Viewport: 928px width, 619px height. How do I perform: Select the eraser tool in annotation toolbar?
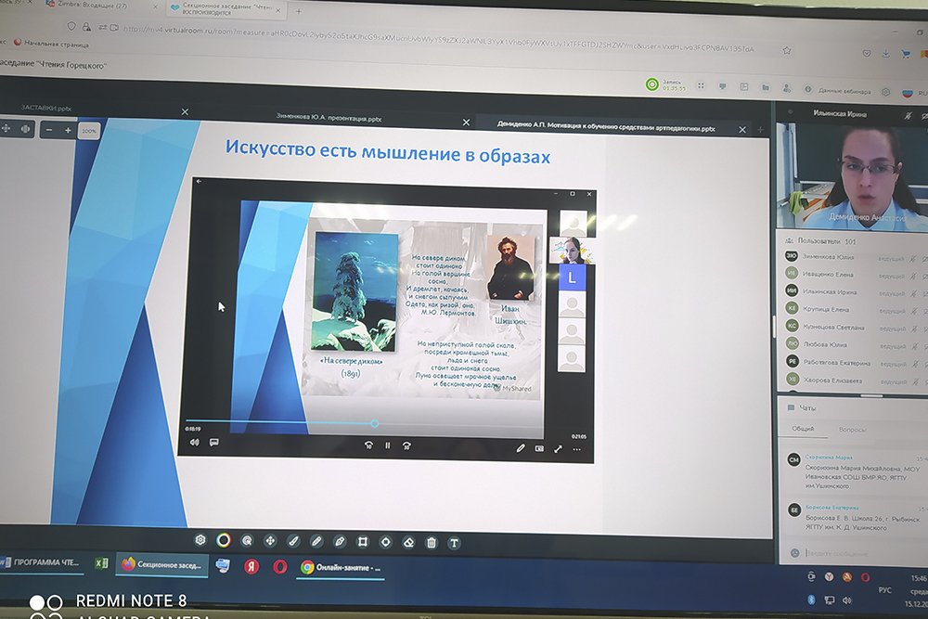click(408, 541)
